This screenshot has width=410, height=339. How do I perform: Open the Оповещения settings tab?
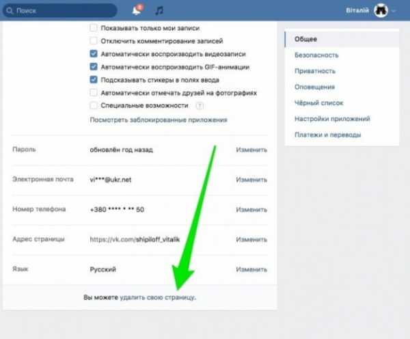click(x=342, y=87)
